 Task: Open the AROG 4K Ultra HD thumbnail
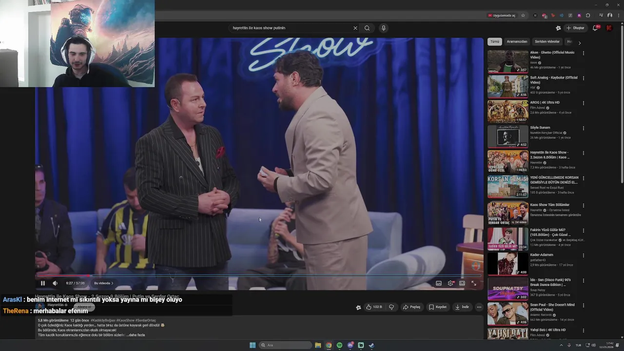507,111
